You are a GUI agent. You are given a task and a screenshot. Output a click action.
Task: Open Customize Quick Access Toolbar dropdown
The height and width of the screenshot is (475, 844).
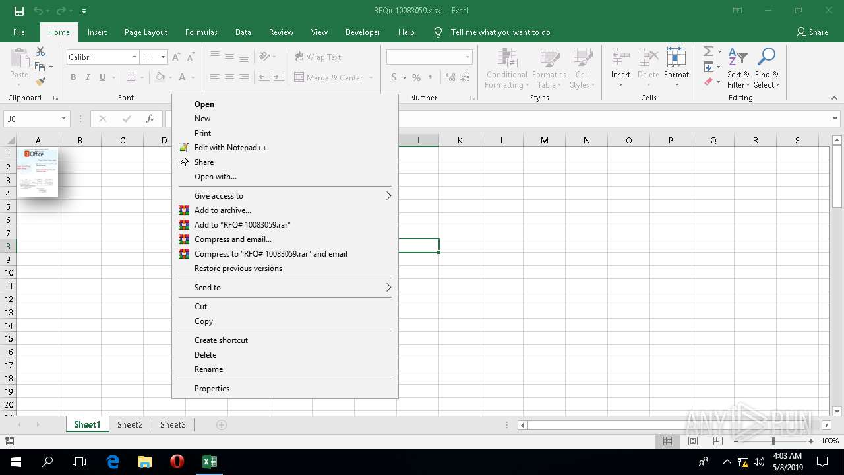(x=84, y=11)
